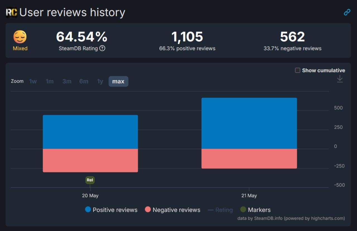Toggle Positive reviews series in legend

[111, 210]
